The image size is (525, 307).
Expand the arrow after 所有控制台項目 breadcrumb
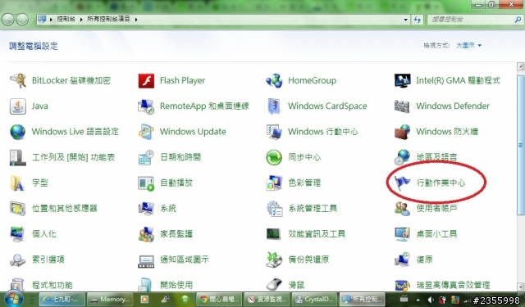[136, 20]
